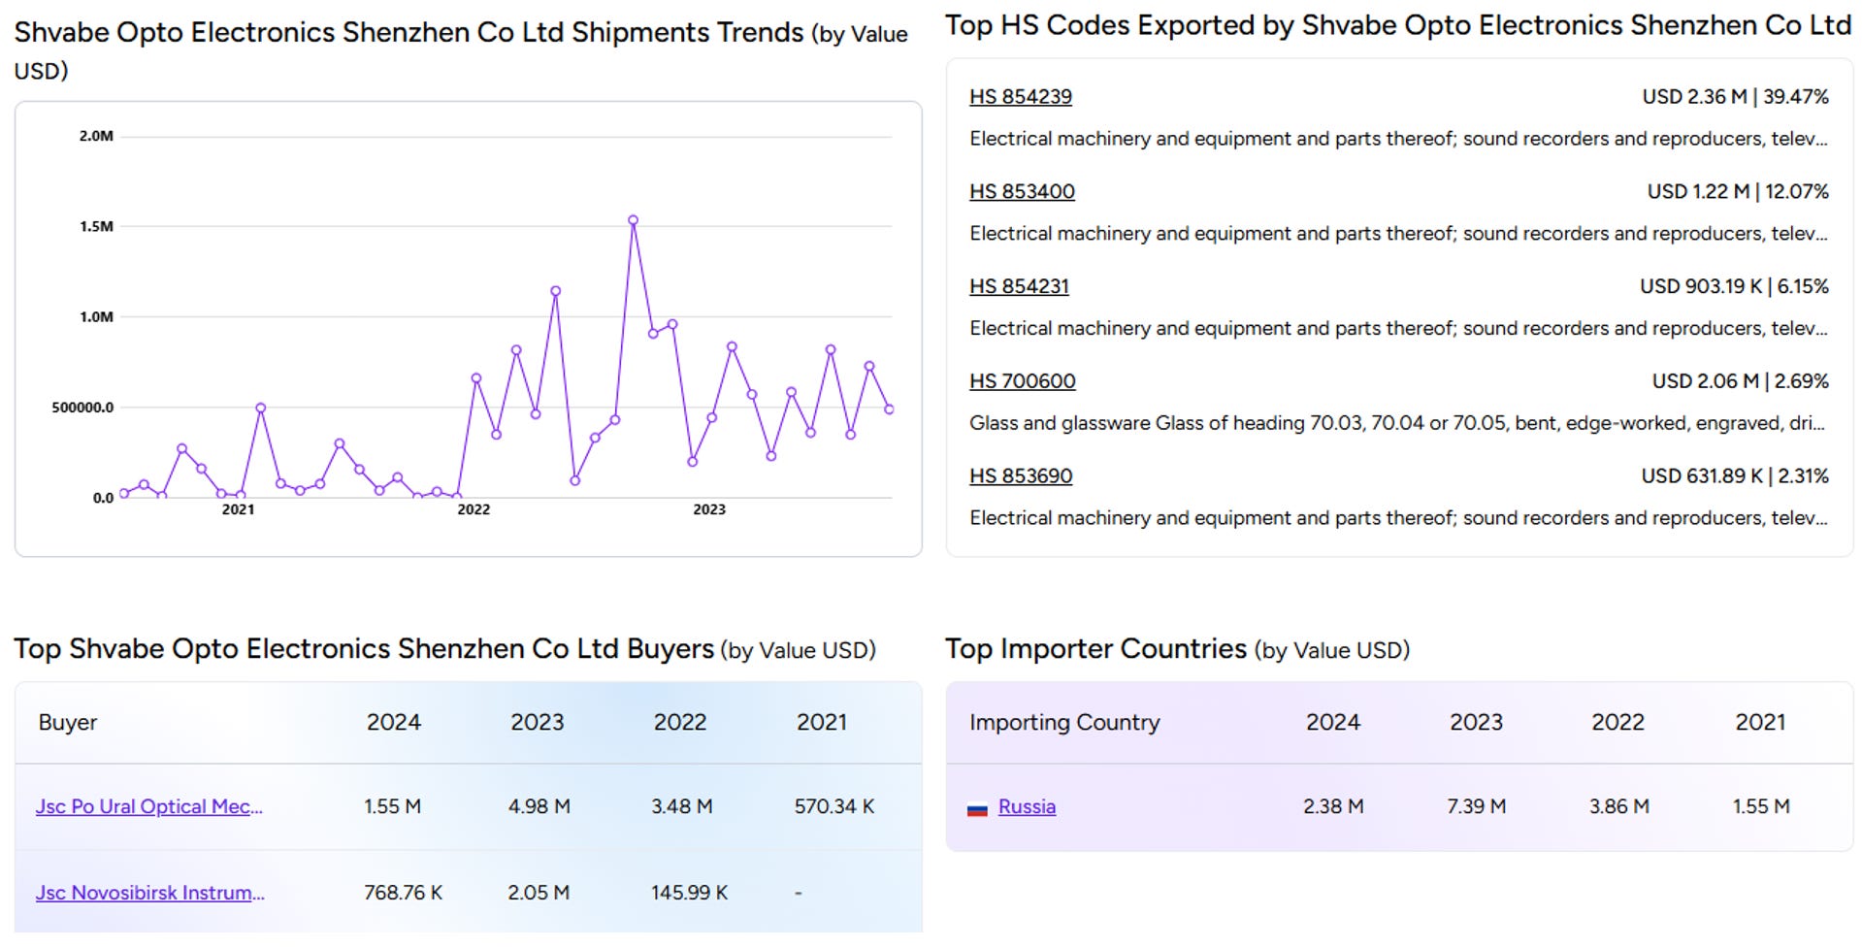
Task: Open the HS 854231 code link
Action: 1019,287
